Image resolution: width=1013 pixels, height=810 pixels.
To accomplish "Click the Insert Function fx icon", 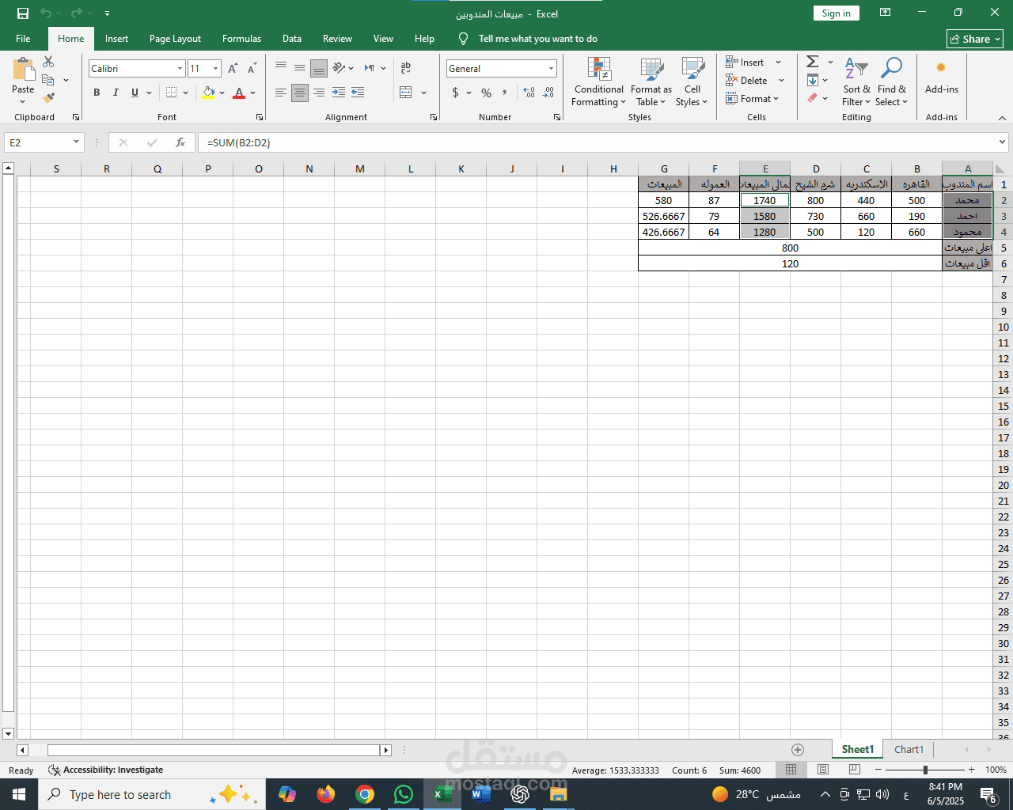I will point(180,142).
